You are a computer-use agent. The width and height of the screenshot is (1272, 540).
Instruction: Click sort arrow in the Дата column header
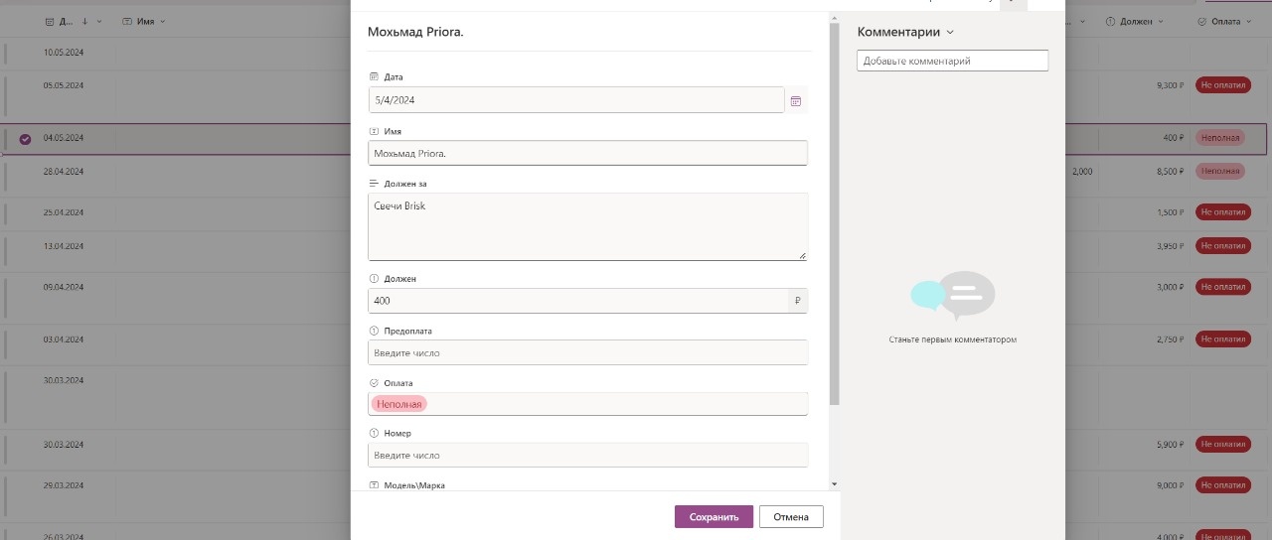tap(84, 21)
